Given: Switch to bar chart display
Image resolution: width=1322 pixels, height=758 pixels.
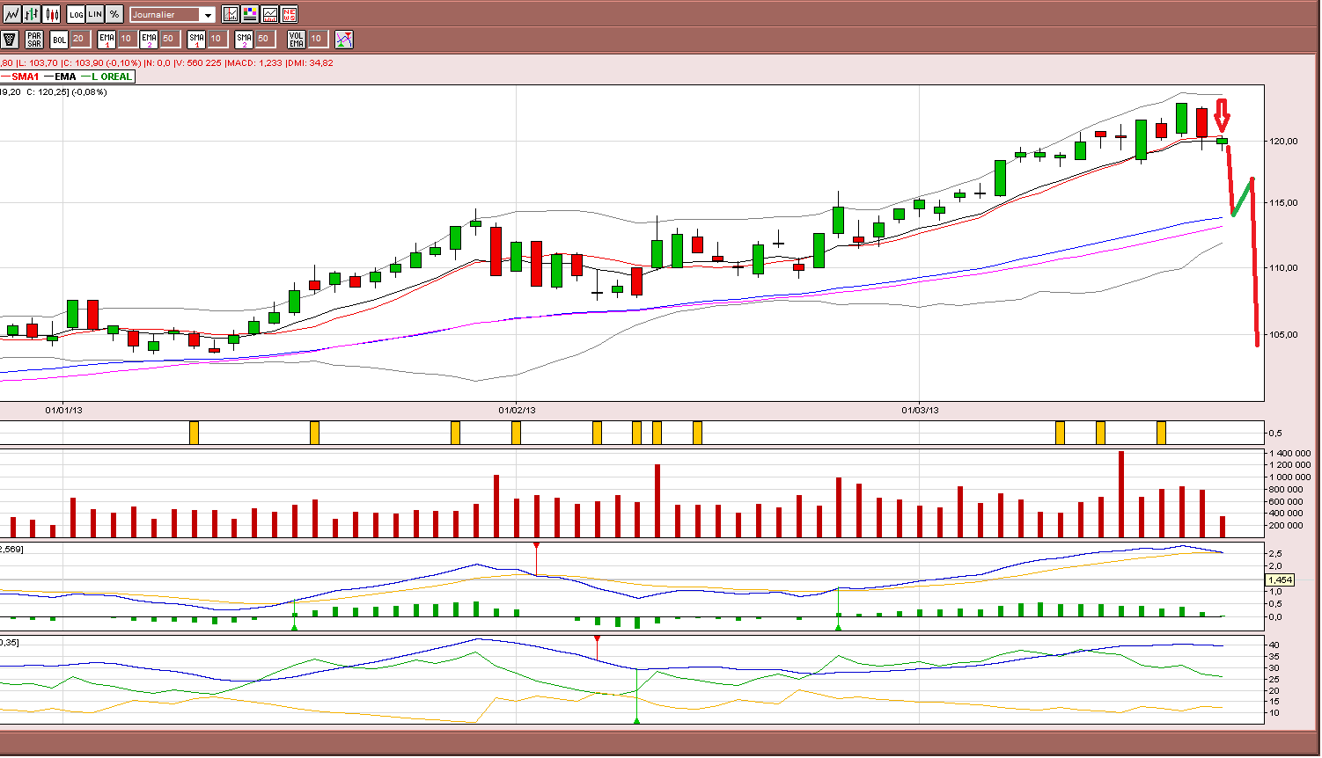Looking at the screenshot, I should tap(32, 14).
